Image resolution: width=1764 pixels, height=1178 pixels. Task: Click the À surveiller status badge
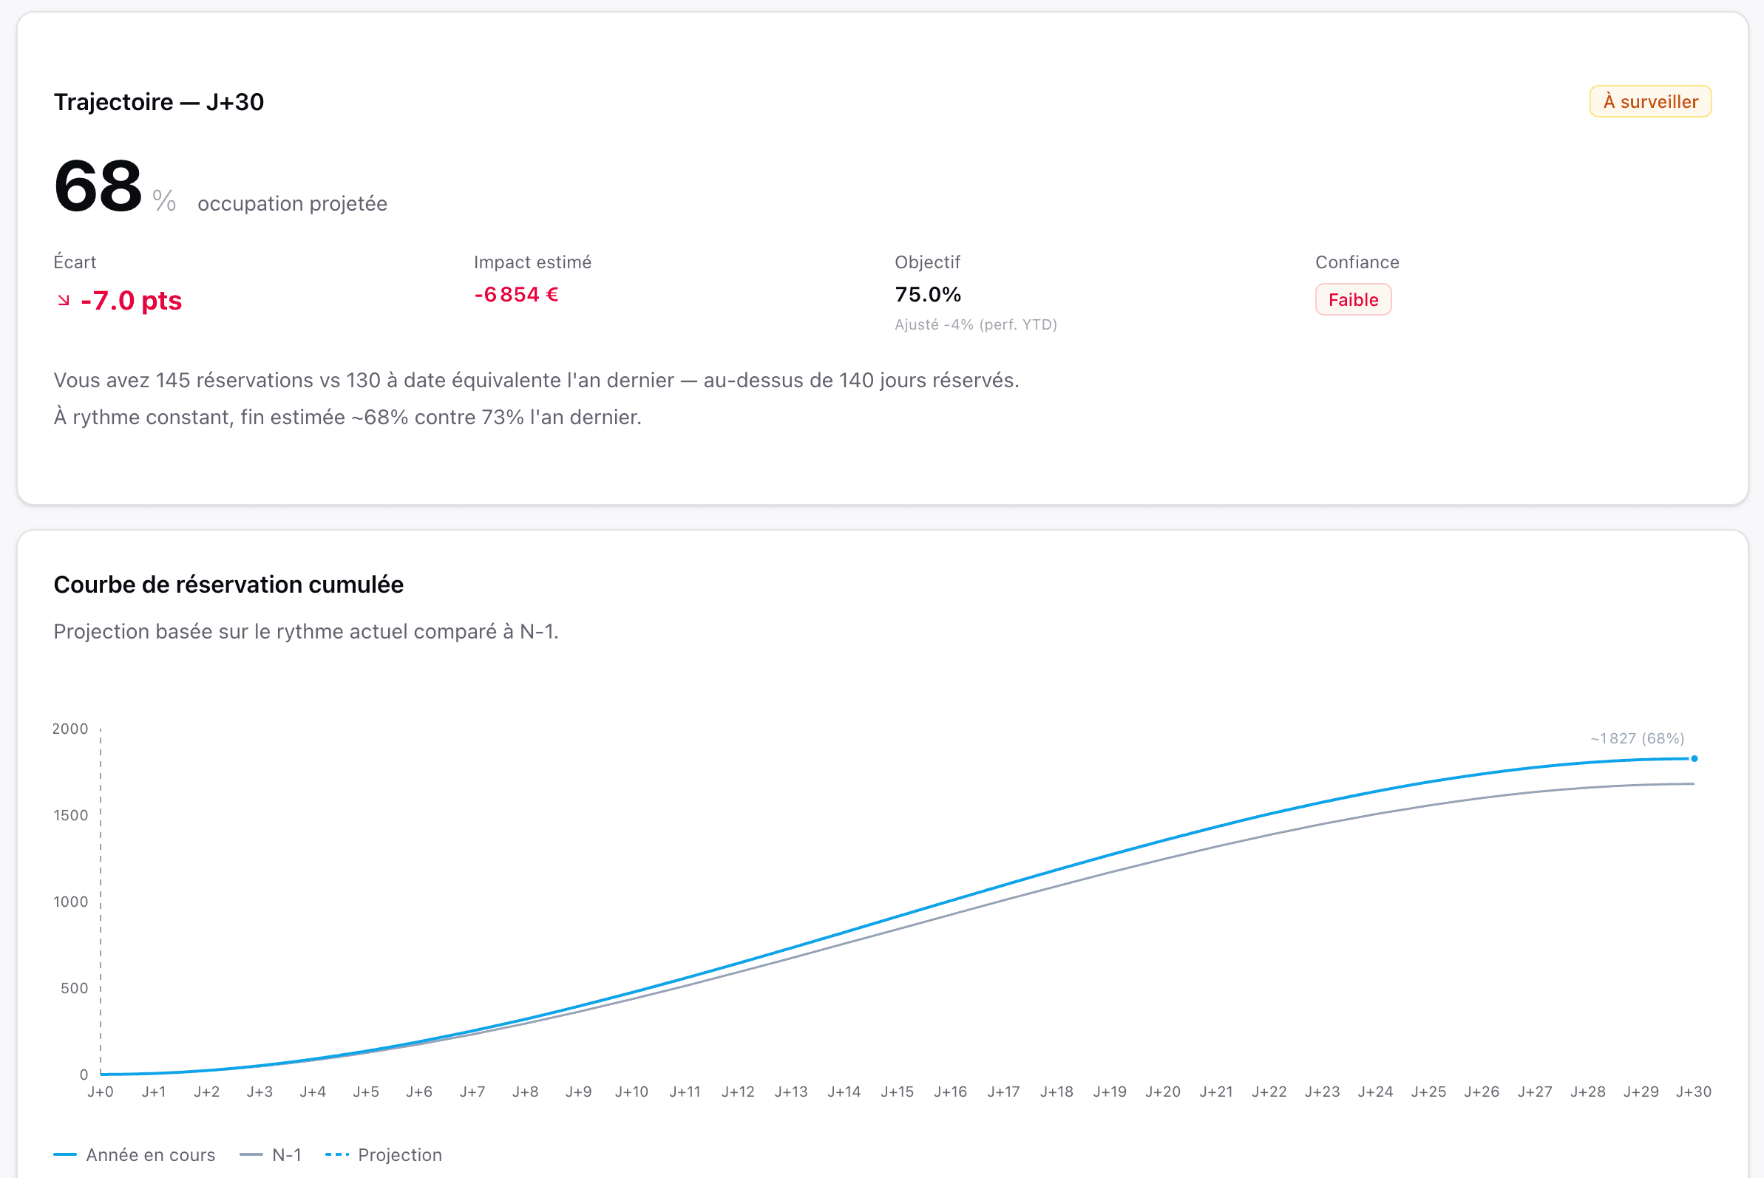pyautogui.click(x=1650, y=101)
